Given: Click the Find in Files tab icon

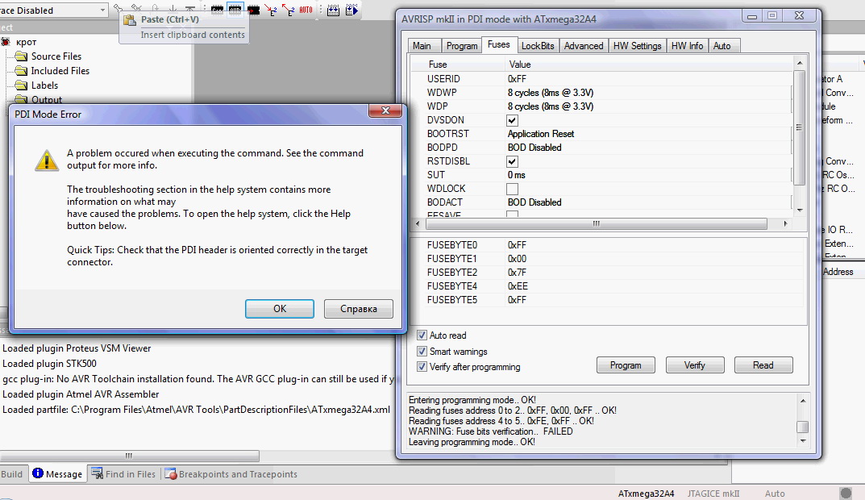Looking at the screenshot, I should tap(97, 473).
